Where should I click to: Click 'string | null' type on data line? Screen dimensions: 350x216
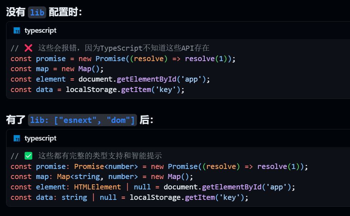[x=89, y=197]
